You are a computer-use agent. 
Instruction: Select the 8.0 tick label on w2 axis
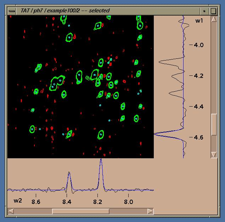[128, 202]
